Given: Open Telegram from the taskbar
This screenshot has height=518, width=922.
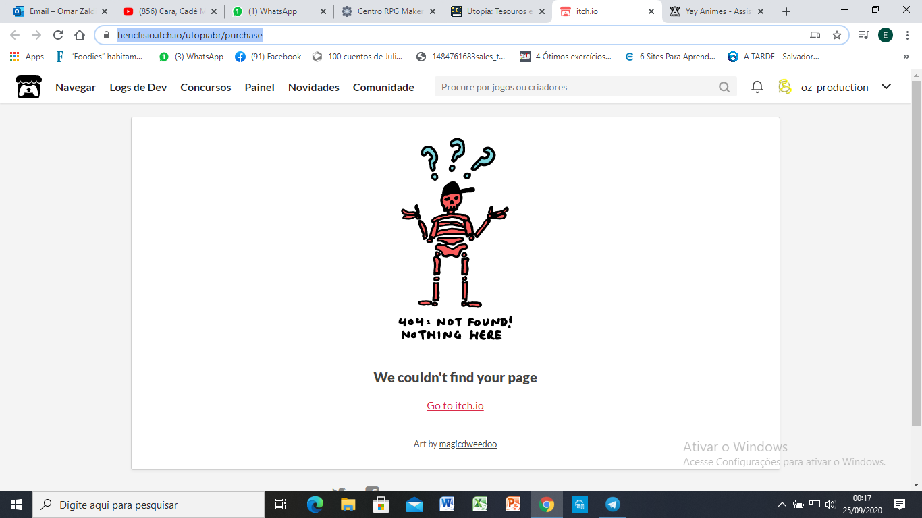Looking at the screenshot, I should coord(613,505).
